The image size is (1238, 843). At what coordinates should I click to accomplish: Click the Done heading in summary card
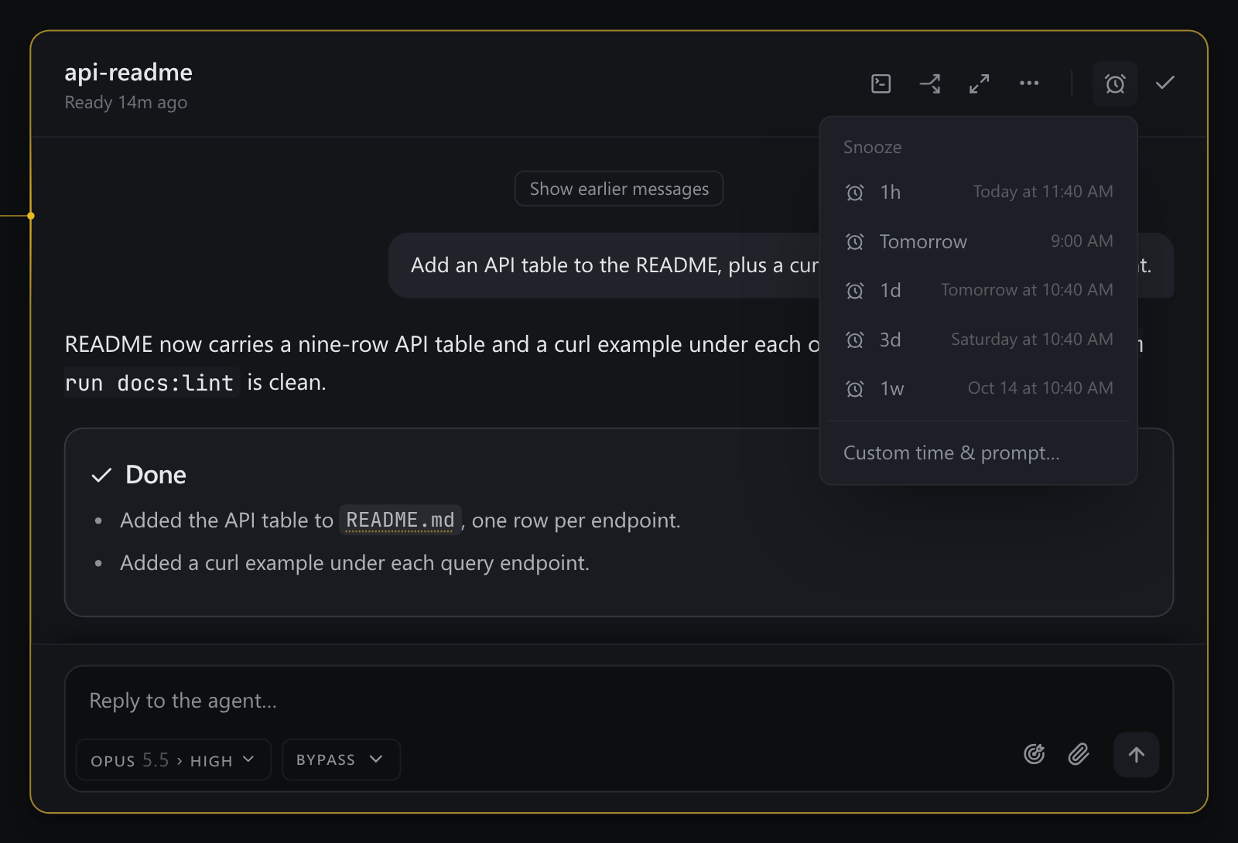click(156, 474)
